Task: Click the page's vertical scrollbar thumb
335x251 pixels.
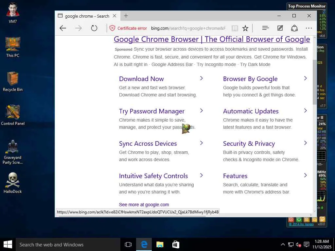Action: pos(314,82)
